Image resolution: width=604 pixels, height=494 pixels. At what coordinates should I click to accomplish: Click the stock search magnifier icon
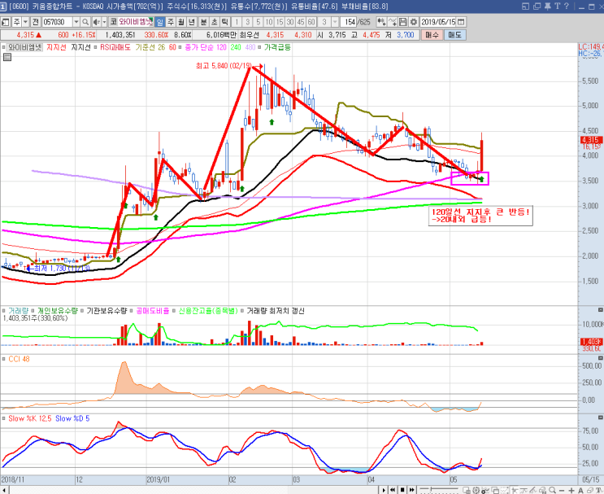pos(85,22)
